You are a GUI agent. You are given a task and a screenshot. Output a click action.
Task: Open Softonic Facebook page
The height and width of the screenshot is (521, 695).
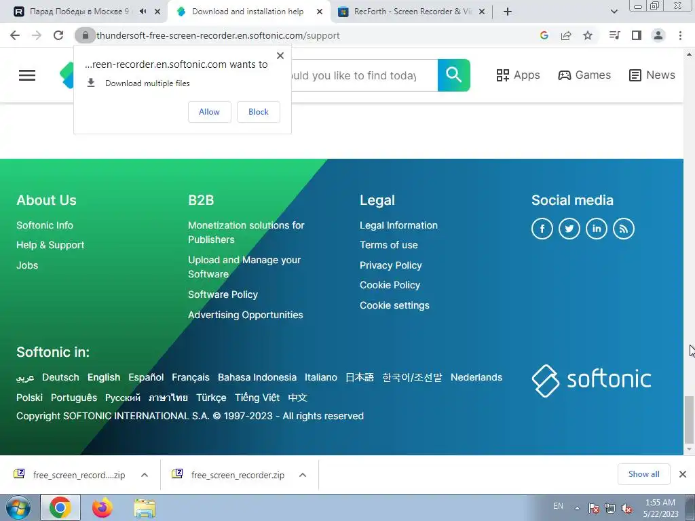click(x=542, y=229)
